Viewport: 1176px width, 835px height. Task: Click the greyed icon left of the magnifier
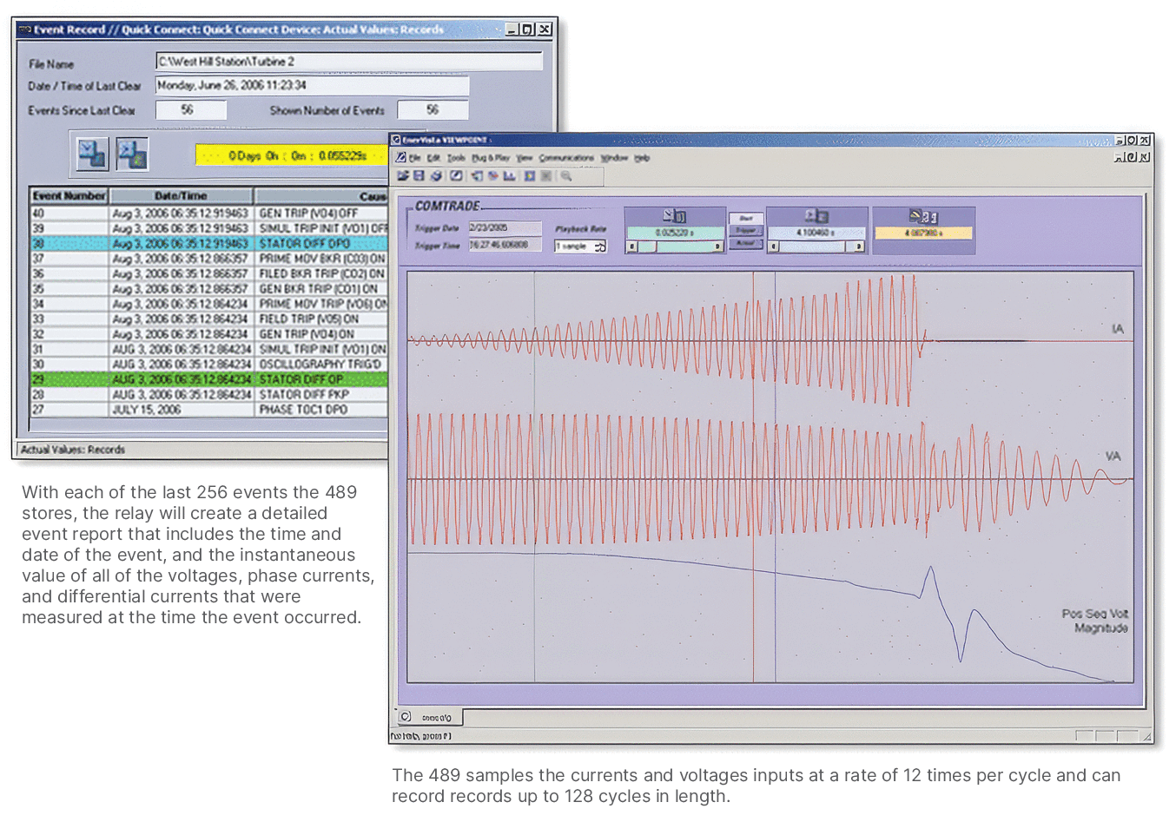pyautogui.click(x=546, y=175)
